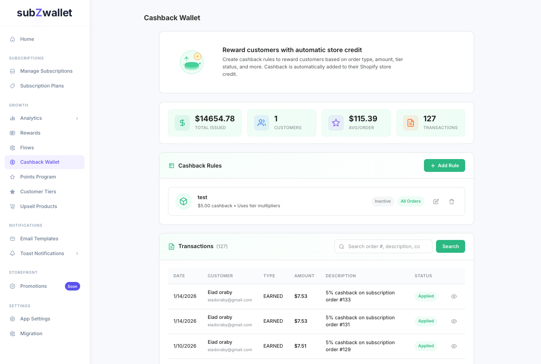View details of order #133 transaction
The height and width of the screenshot is (364, 541).
coord(454,296)
